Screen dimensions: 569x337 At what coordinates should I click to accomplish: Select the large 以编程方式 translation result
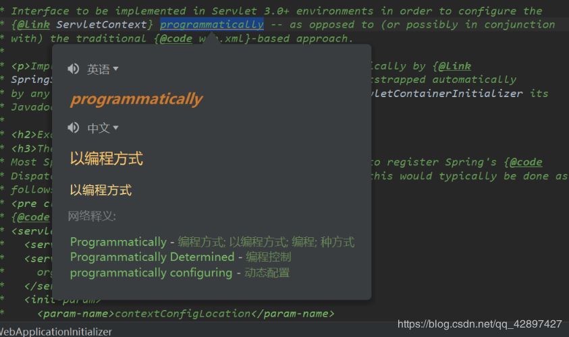click(107, 158)
